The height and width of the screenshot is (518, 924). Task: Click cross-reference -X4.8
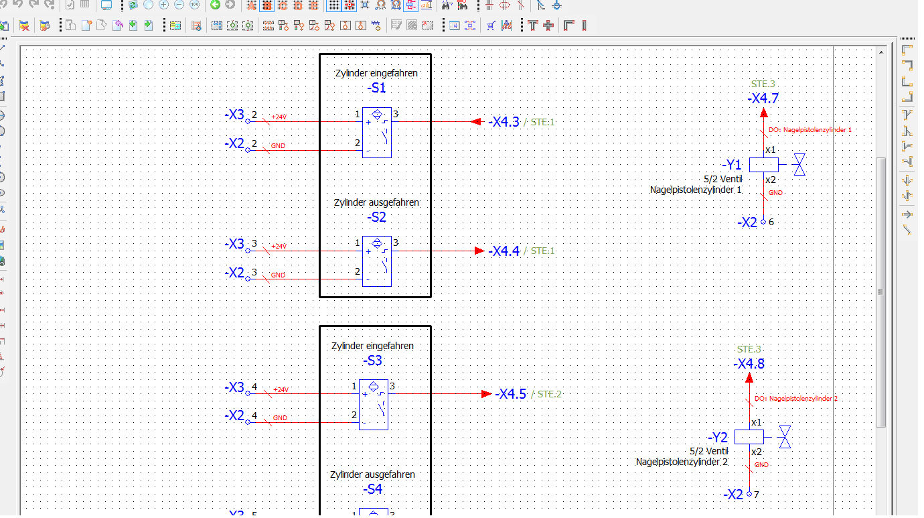click(x=749, y=364)
